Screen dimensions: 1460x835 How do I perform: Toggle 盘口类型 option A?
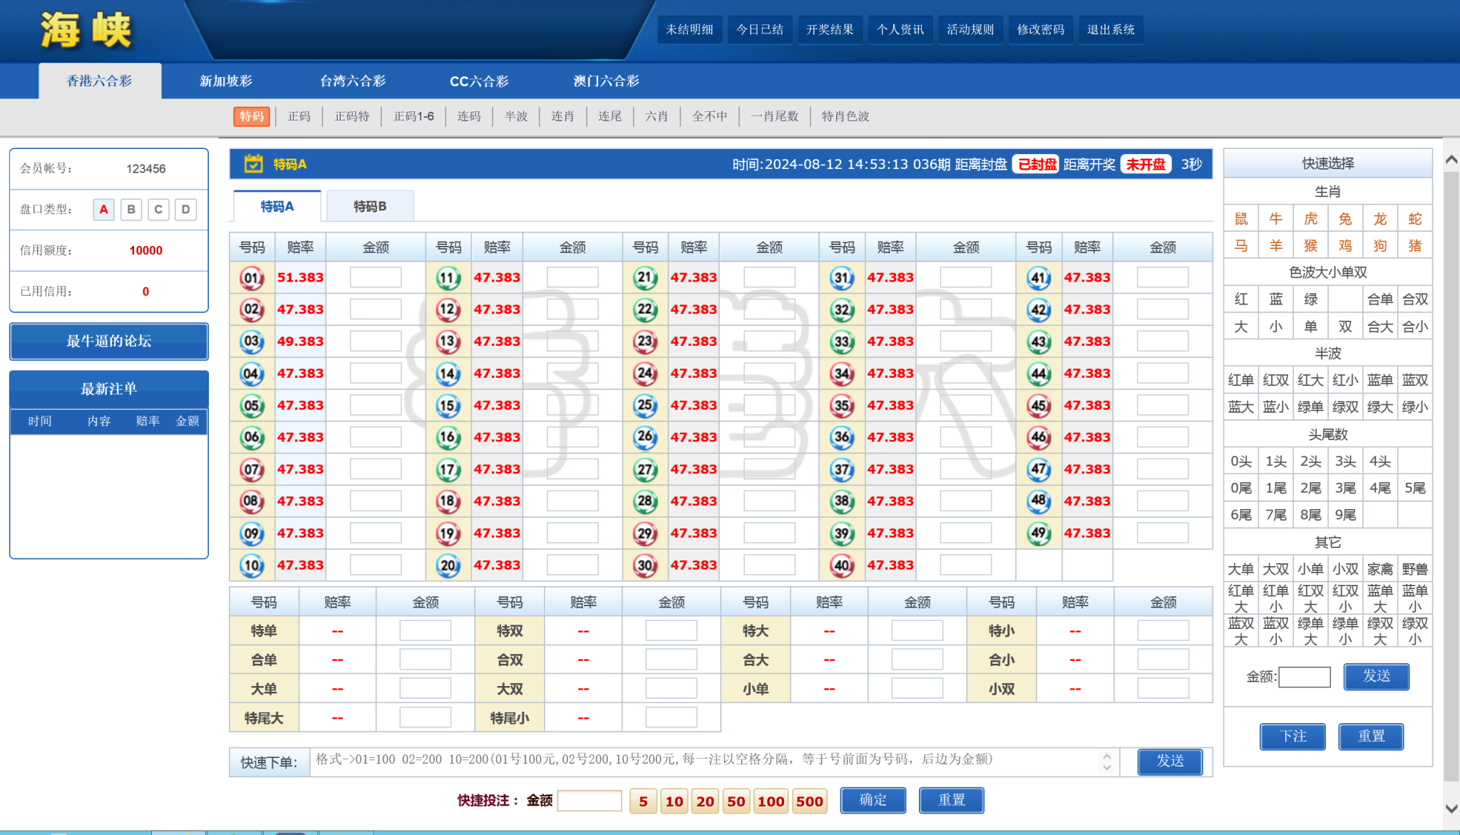coord(103,208)
